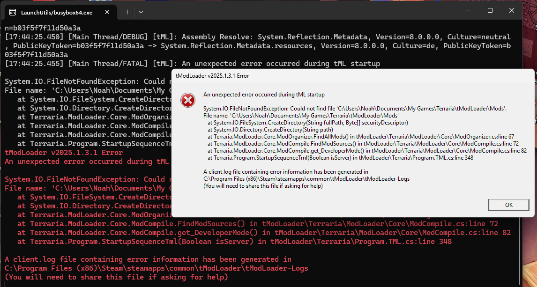
Task: Click dialog line 'ModCompile.get_DeveloperMode()' line 82
Action: point(367,150)
